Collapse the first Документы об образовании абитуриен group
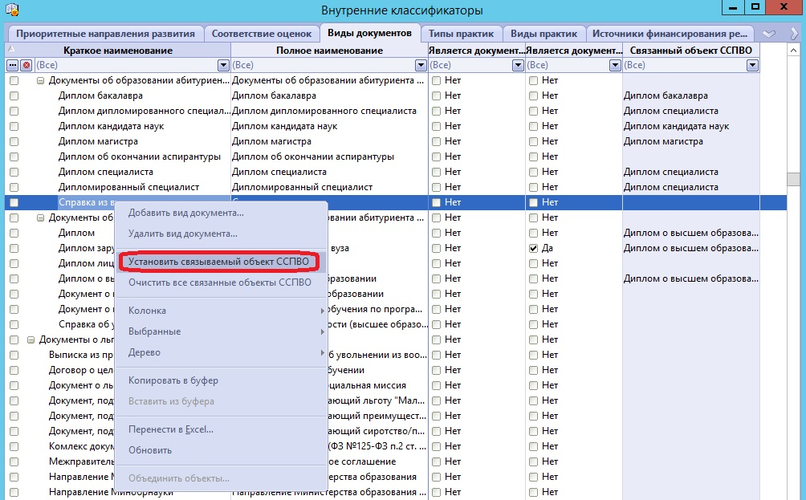The height and width of the screenshot is (500, 806). pyautogui.click(x=41, y=81)
